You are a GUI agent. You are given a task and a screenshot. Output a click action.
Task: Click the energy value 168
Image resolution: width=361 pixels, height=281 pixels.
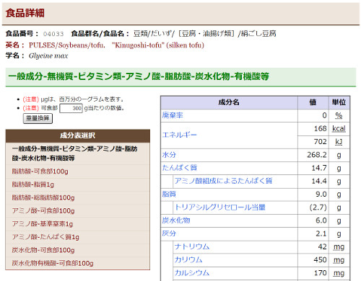pyautogui.click(x=321, y=128)
